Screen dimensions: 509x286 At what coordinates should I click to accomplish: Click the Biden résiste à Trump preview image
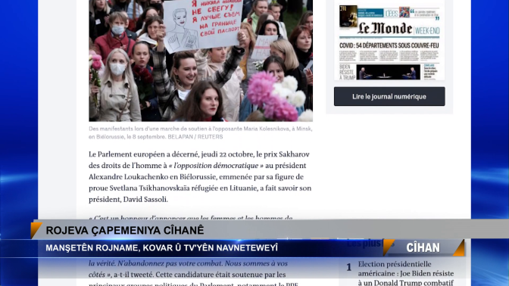point(388,72)
